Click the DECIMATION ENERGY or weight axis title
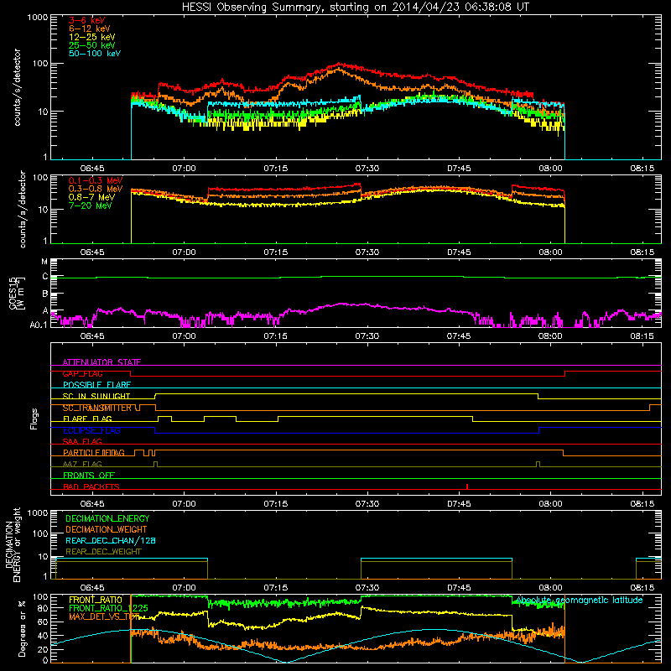Screen dimensions: 671x671 point(13,545)
